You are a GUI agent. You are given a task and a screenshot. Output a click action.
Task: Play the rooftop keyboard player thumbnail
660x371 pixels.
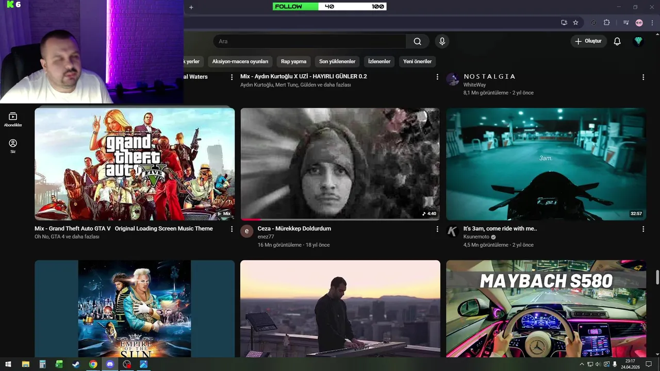pyautogui.click(x=340, y=308)
